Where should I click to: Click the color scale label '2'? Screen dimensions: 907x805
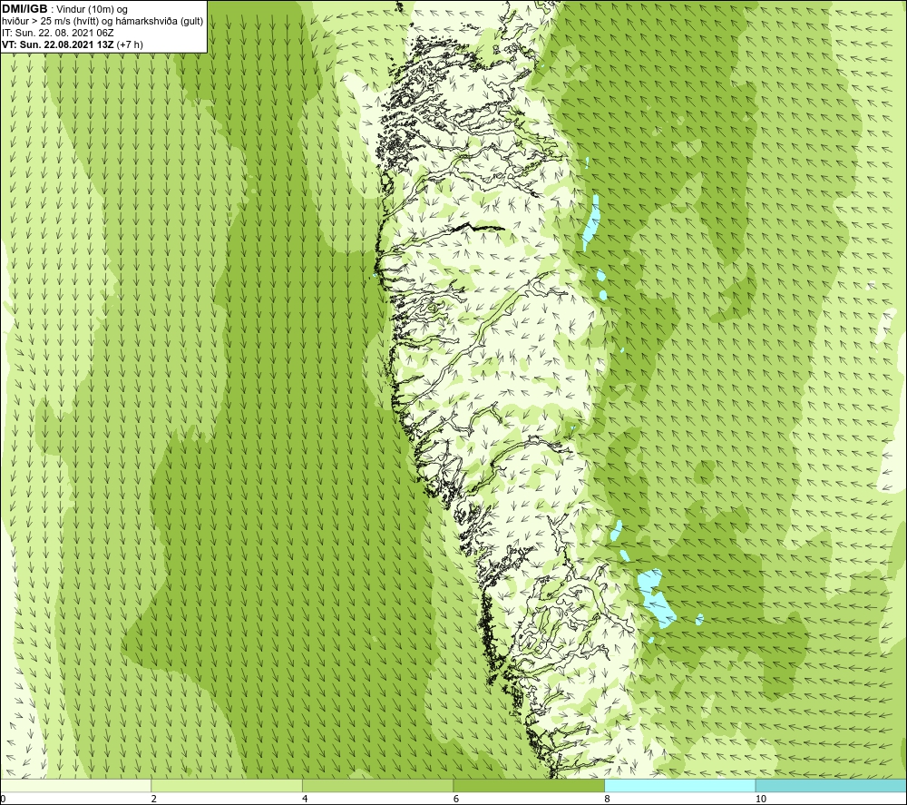tap(154, 800)
